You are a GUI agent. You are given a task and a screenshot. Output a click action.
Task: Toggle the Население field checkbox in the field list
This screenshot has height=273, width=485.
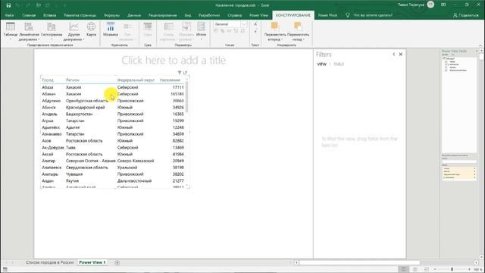[446, 64]
